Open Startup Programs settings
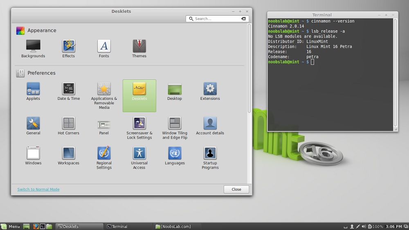 [210, 153]
